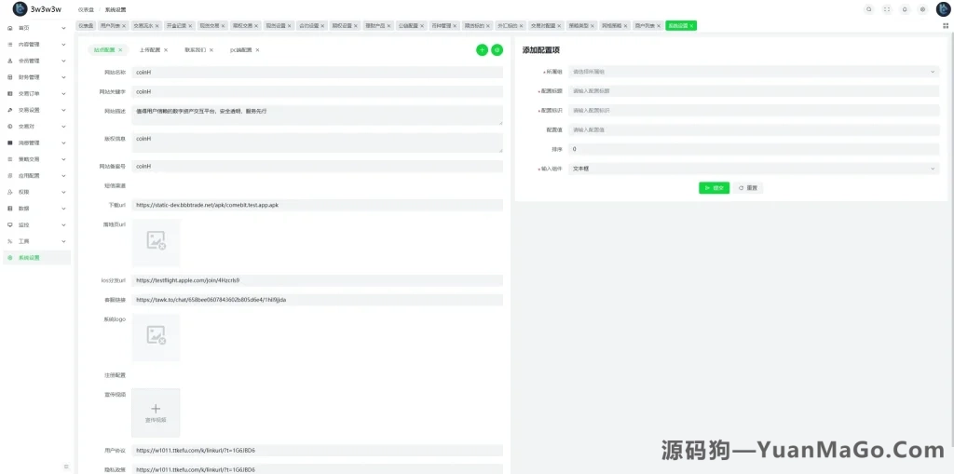Click the 财务管理 sidebar icon
Viewport: 954px width, 474px height.
point(9,77)
